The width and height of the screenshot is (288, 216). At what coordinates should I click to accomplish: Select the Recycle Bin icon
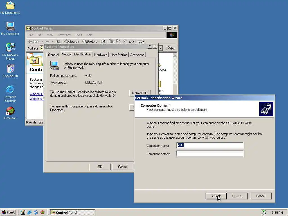10,71
